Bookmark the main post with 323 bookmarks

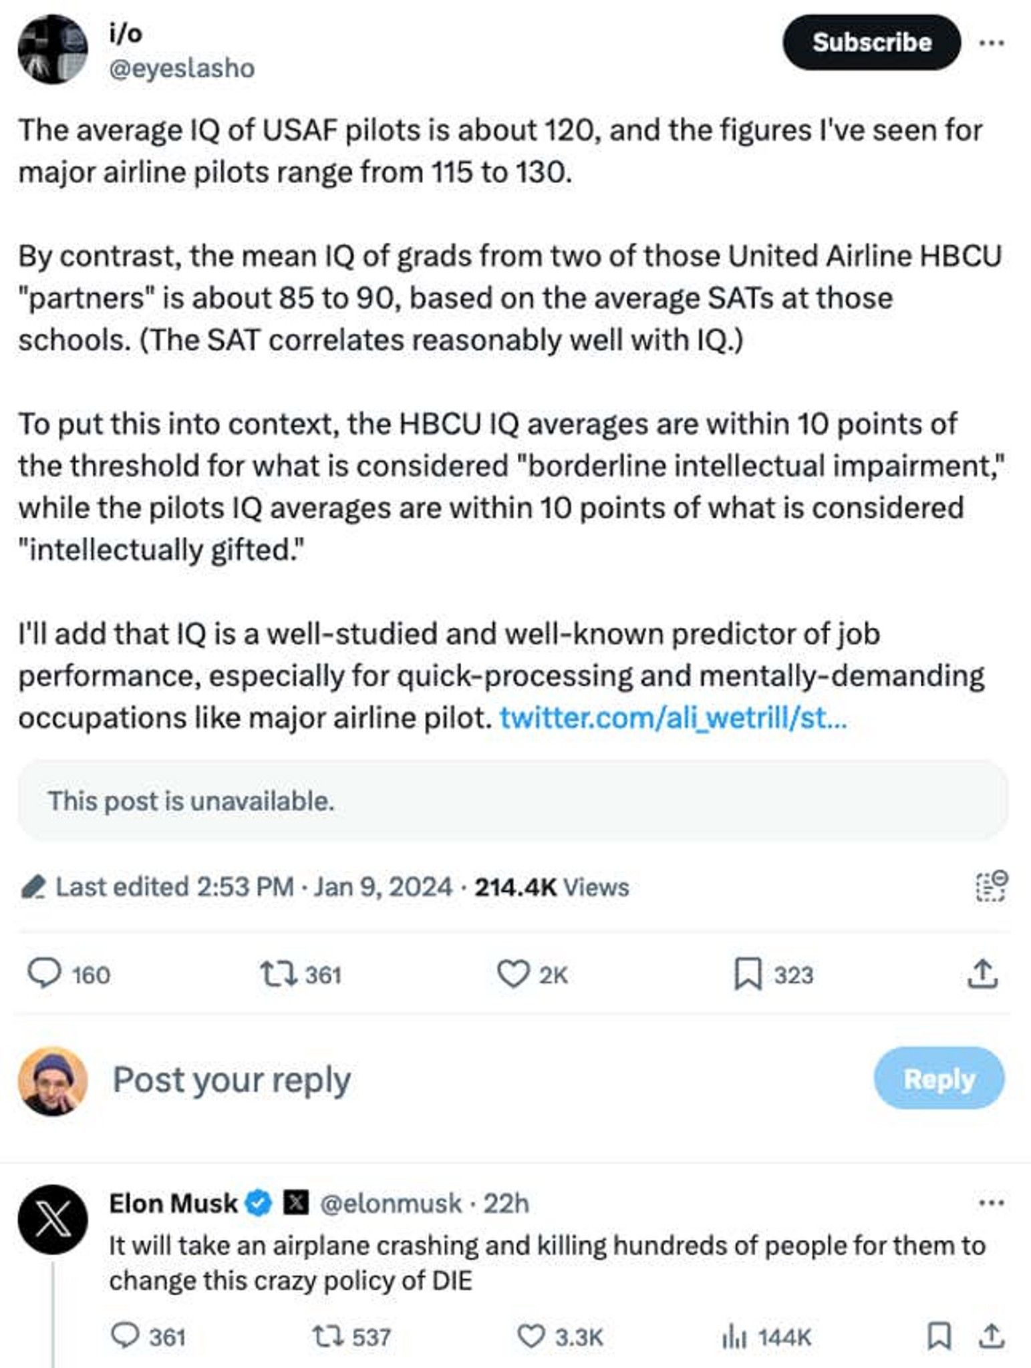tap(748, 975)
